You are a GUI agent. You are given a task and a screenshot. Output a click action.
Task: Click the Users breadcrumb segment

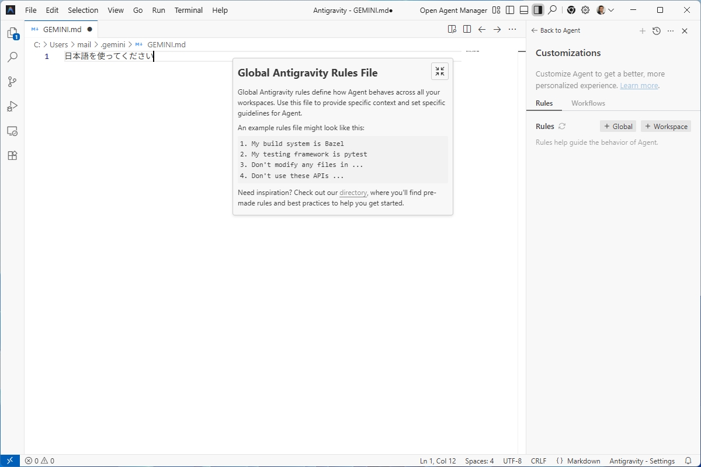[59, 44]
